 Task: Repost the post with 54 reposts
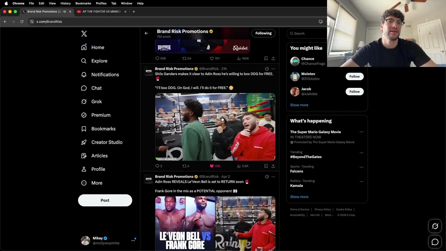point(187,59)
